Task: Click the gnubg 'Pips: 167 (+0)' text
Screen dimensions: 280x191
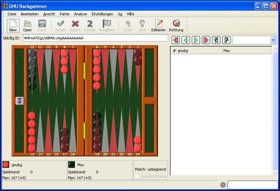Action: tap(14, 178)
